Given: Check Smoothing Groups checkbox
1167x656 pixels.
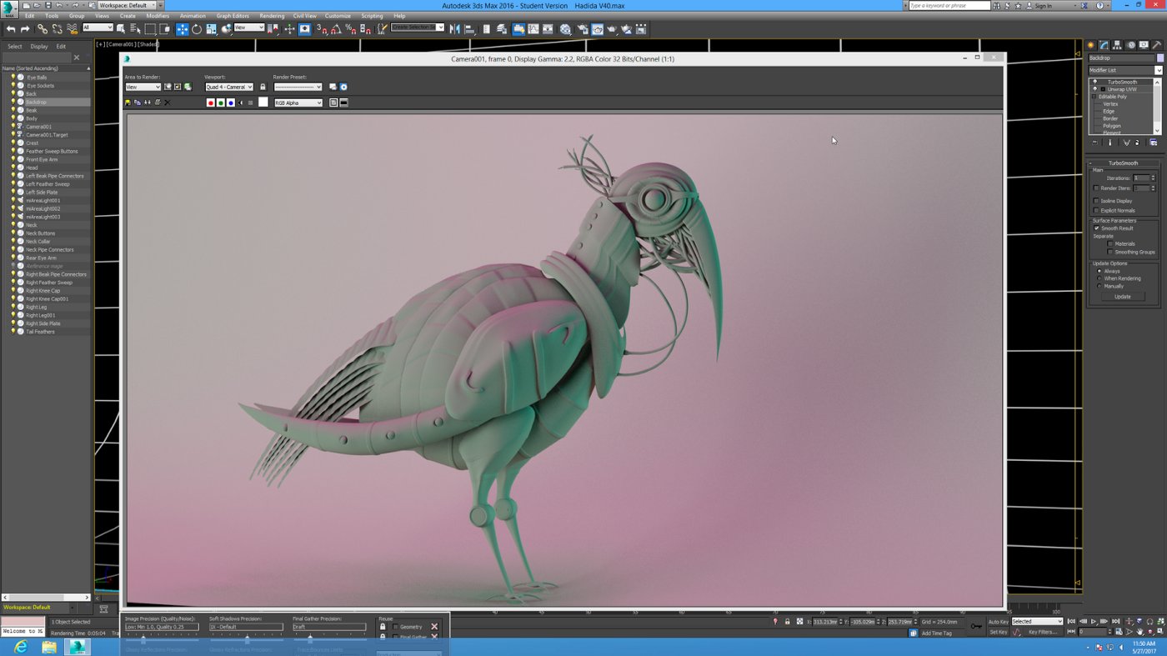Looking at the screenshot, I should pyautogui.click(x=1110, y=252).
